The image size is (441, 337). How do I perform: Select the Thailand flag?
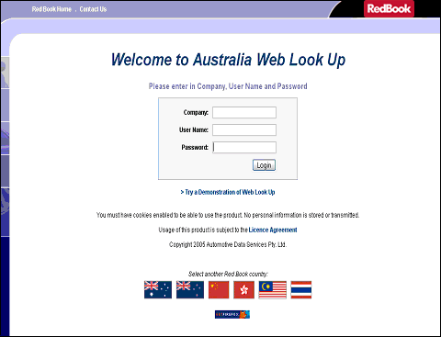(x=301, y=289)
